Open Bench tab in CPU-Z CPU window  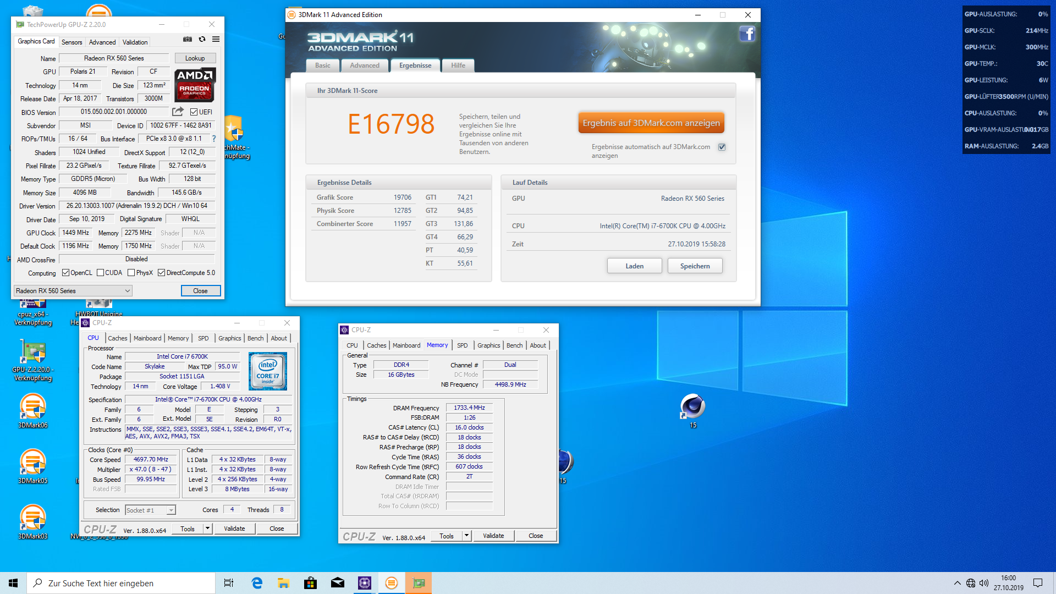point(255,338)
